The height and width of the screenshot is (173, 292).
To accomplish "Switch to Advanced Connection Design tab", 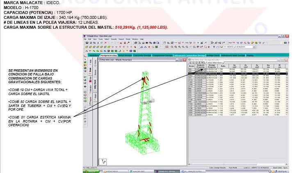I will (x=189, y=55).
